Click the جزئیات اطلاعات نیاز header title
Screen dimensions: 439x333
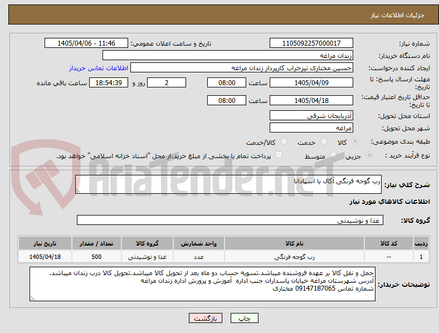[398, 15]
